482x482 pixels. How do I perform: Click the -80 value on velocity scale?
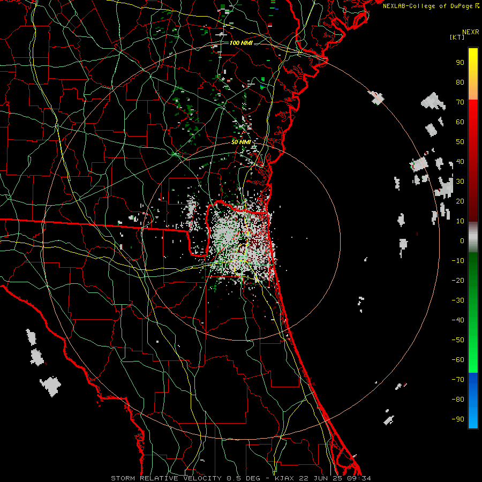458,400
